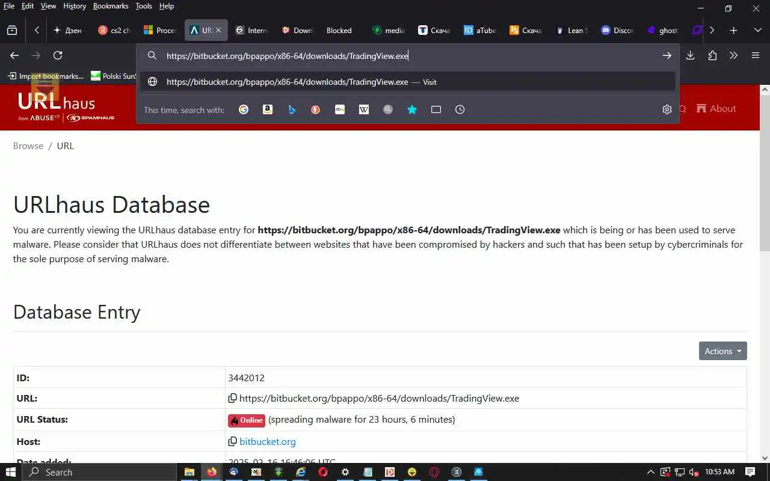Open the Firefox View button
This screenshot has height=481, width=770.
tap(12, 30)
